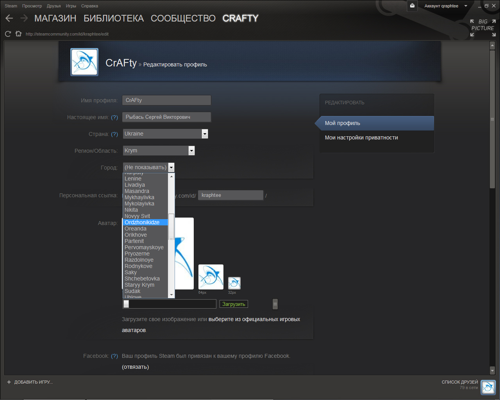Click the Загрузить upload button
500x400 pixels.
(x=234, y=304)
